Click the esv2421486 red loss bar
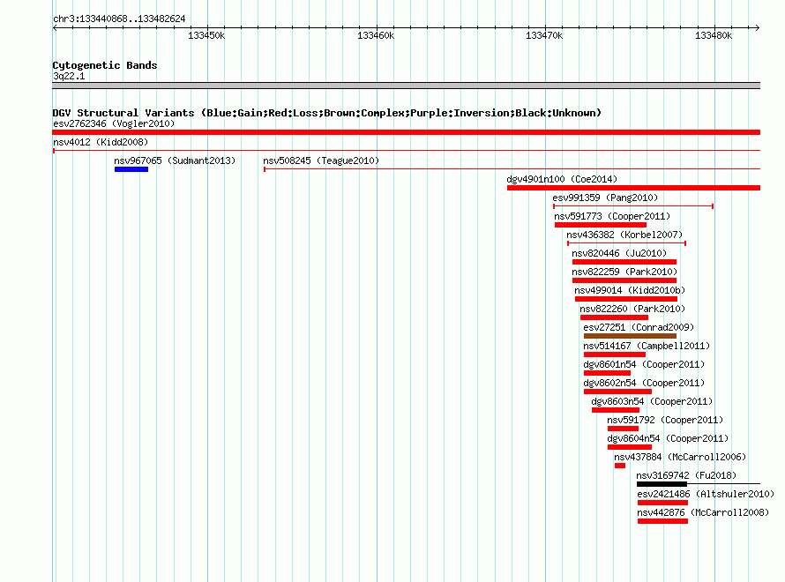The image size is (785, 582). point(663,503)
